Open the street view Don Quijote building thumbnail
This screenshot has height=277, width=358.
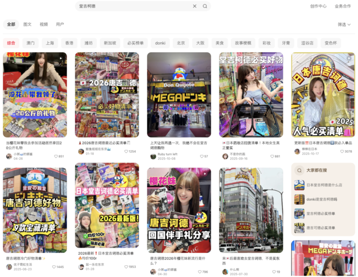[251, 210]
